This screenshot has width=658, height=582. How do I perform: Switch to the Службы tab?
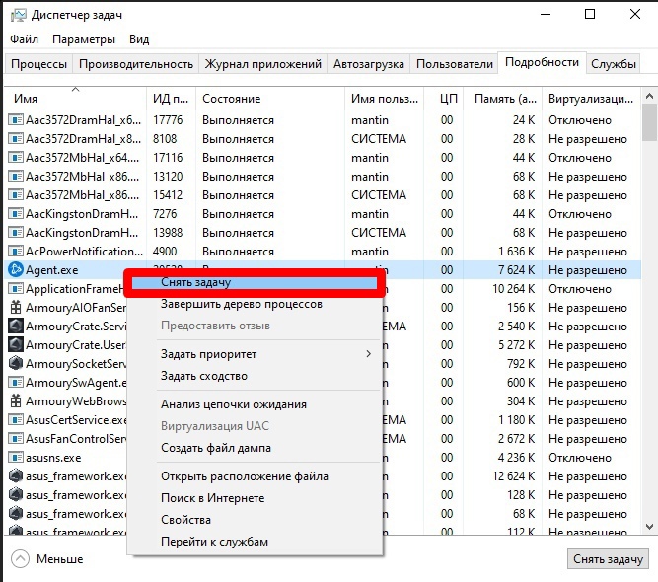613,64
